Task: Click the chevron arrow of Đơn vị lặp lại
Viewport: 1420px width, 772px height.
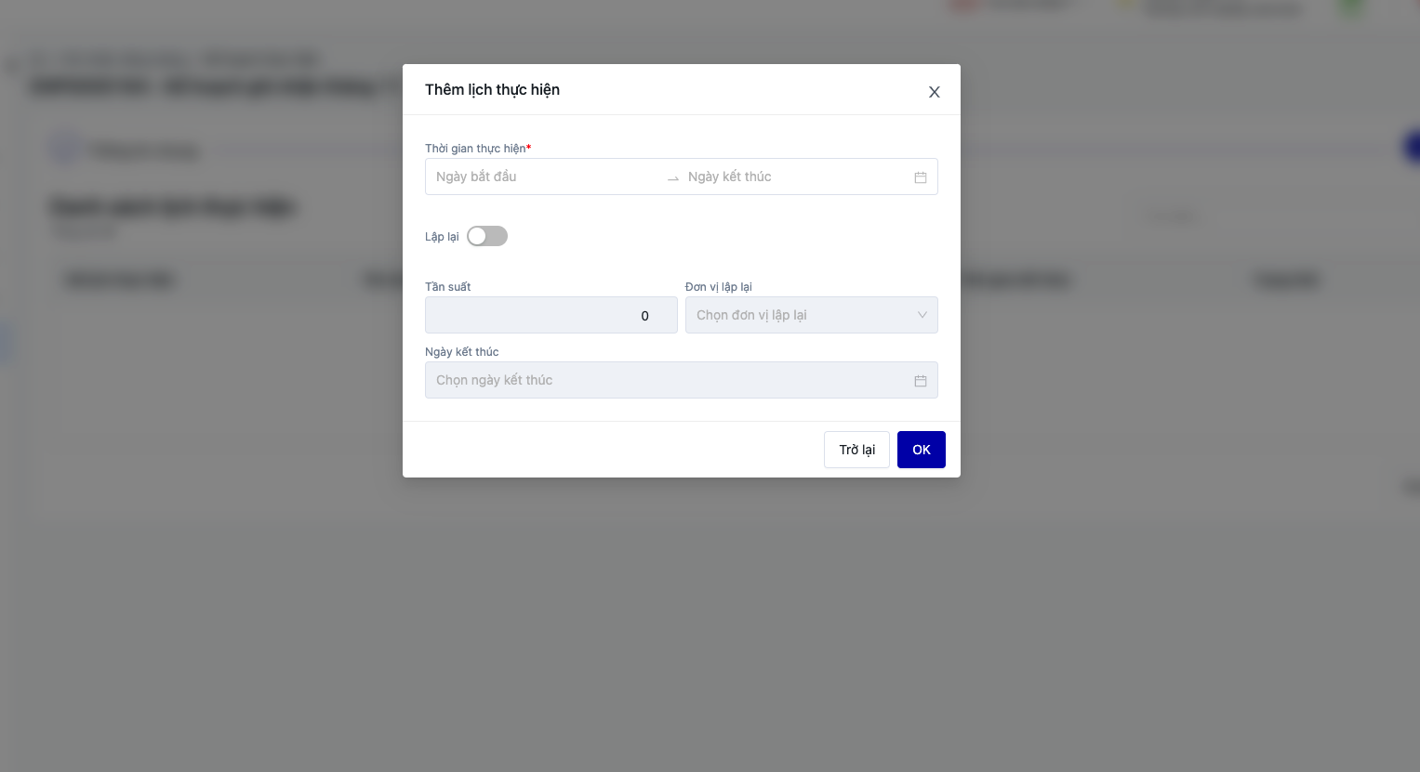Action: [x=922, y=315]
